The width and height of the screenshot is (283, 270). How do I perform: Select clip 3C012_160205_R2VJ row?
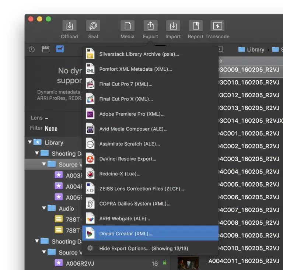point(251,95)
